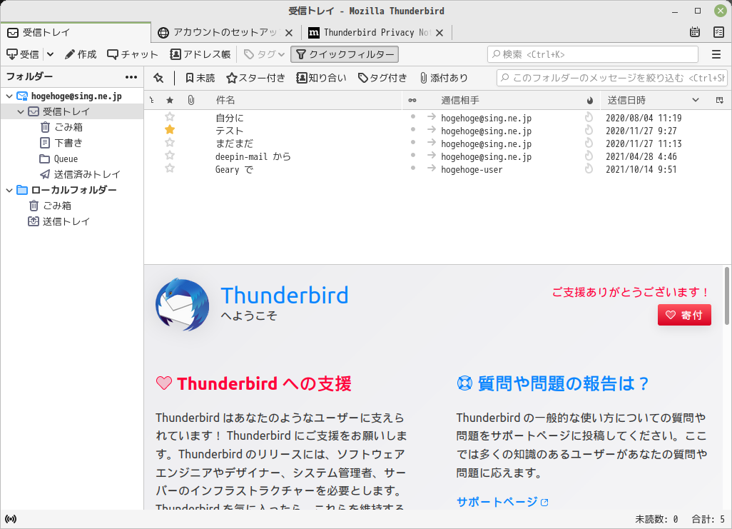This screenshot has width=732, height=529.
Task: Toggle the 添付あり attachment filter
Action: click(x=444, y=78)
